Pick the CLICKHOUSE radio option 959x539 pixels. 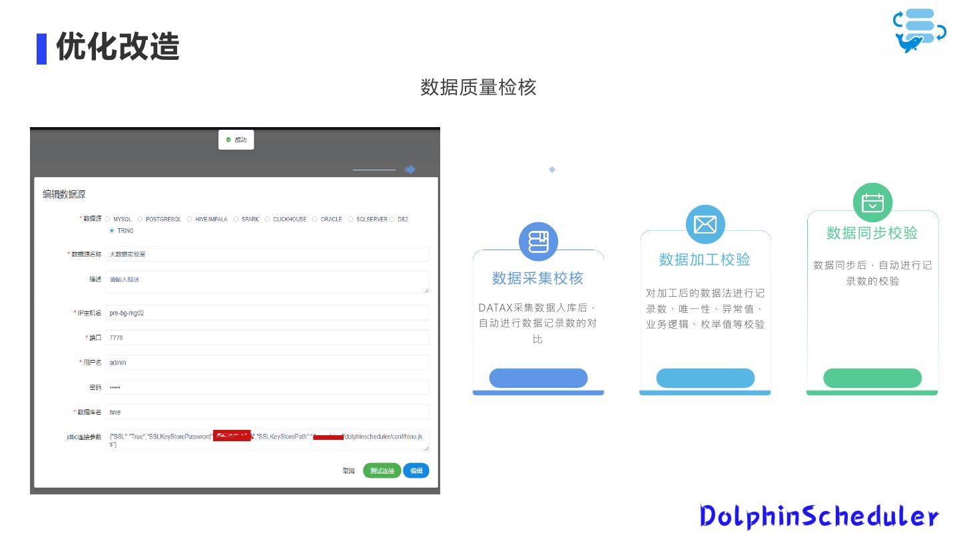(x=268, y=219)
